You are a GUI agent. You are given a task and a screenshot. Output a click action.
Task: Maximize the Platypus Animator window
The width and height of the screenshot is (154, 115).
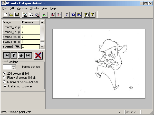[x=146, y=3]
